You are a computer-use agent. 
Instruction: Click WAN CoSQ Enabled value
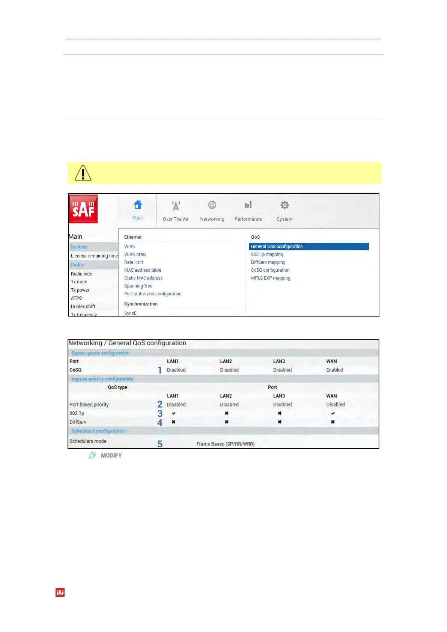[x=334, y=370]
